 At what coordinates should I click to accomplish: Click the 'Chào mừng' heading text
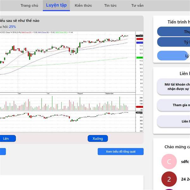(x=177, y=147)
